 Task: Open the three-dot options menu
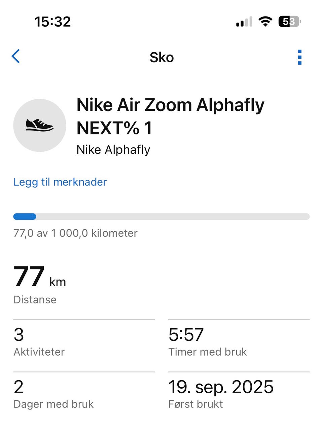pyautogui.click(x=299, y=57)
